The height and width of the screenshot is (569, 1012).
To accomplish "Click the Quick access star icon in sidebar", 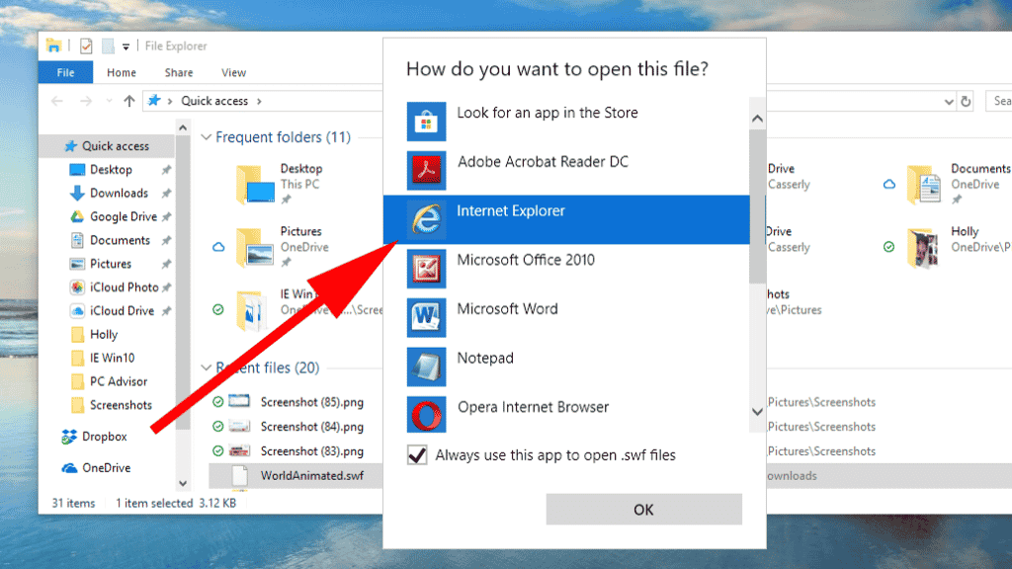I will point(70,146).
